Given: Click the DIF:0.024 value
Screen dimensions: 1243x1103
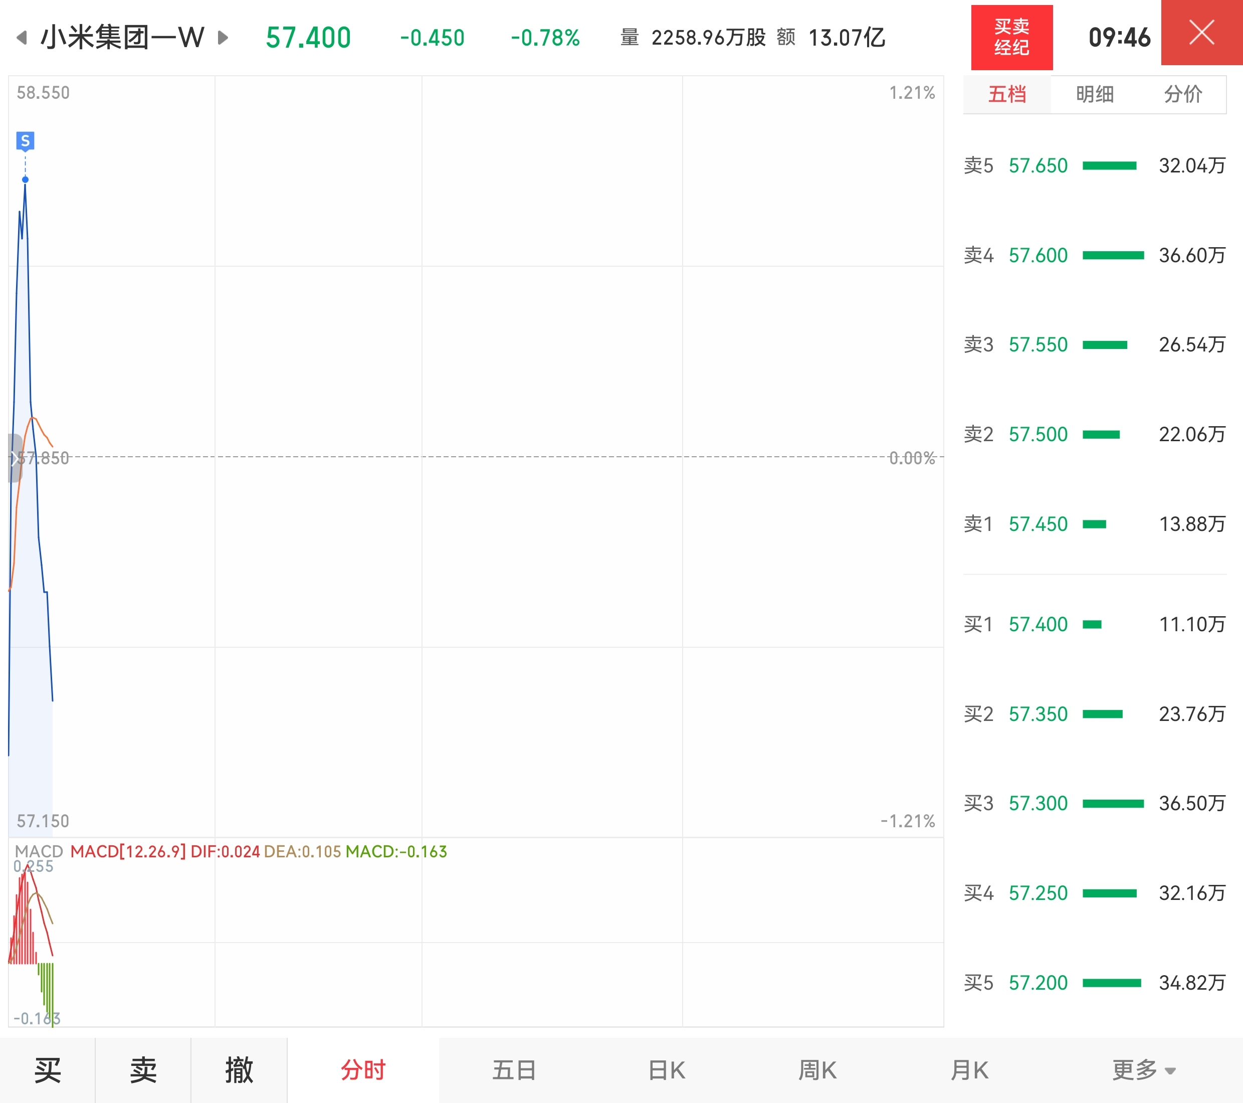Looking at the screenshot, I should coord(225,851).
